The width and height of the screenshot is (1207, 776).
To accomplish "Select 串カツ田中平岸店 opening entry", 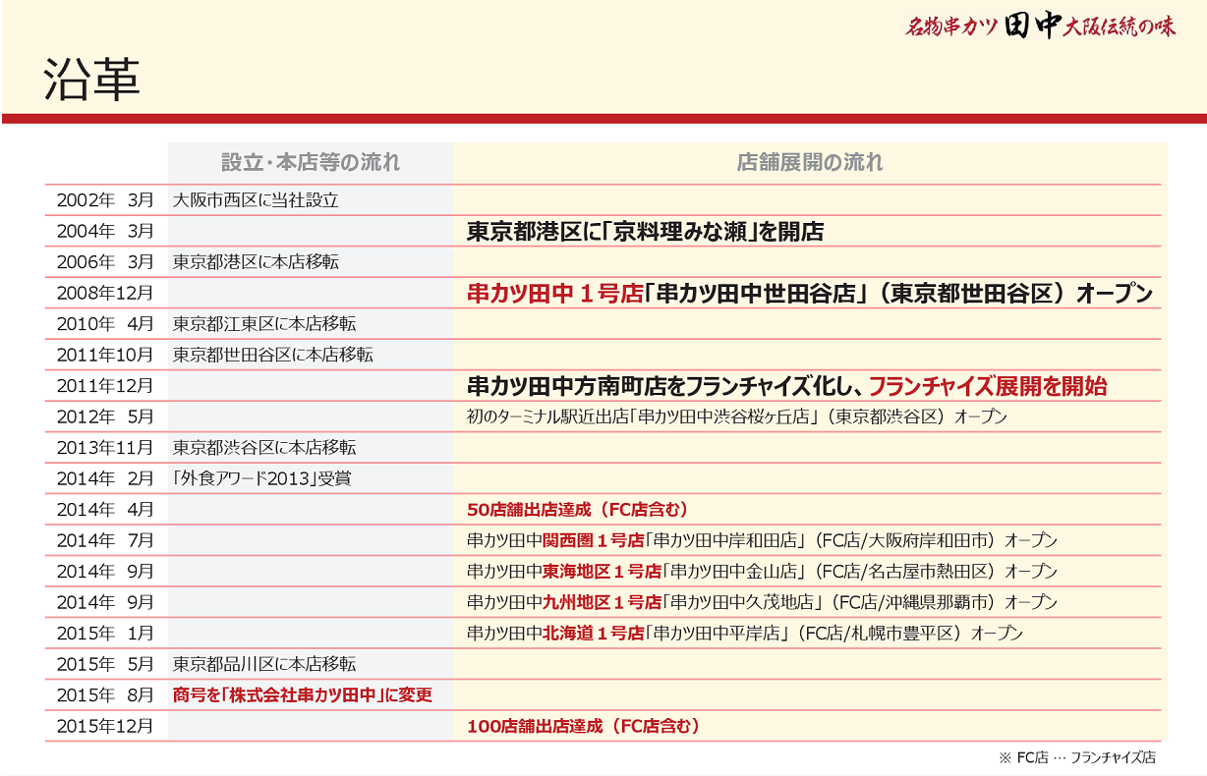I will 745,634.
